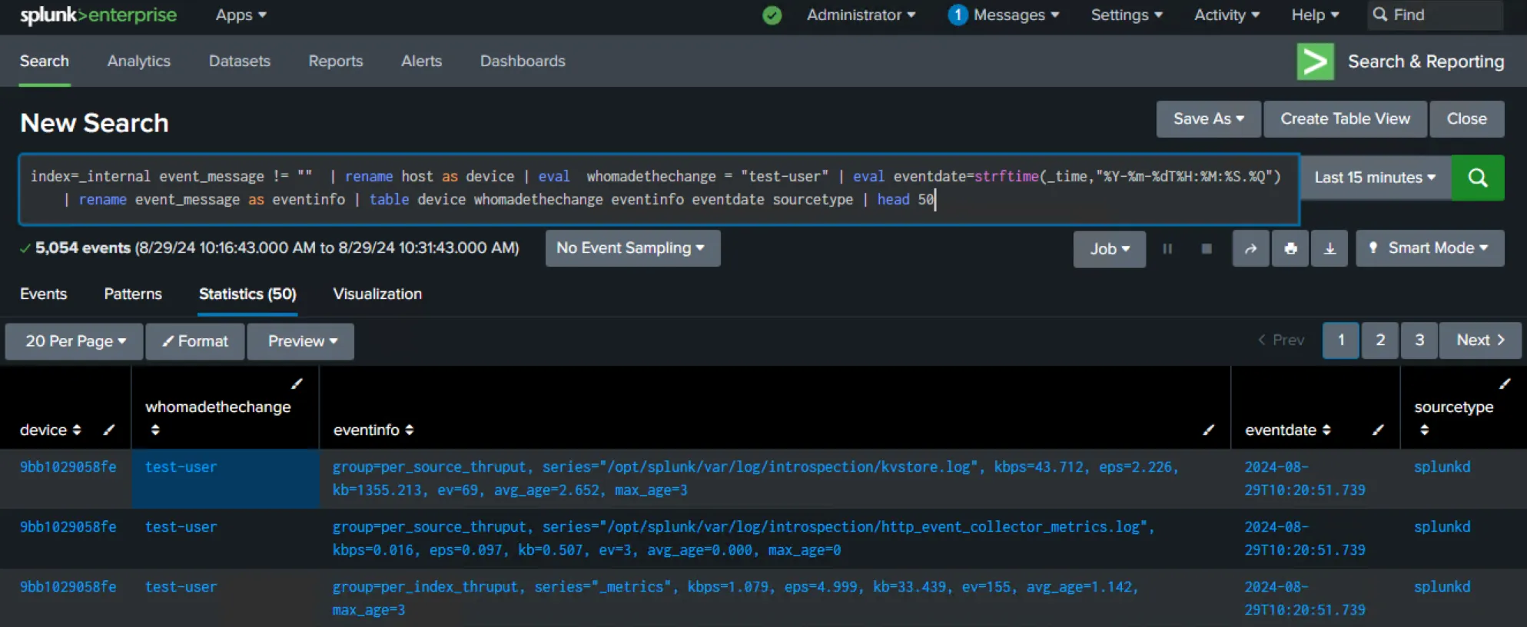
Task: Open the Administrator dropdown
Action: (x=861, y=15)
